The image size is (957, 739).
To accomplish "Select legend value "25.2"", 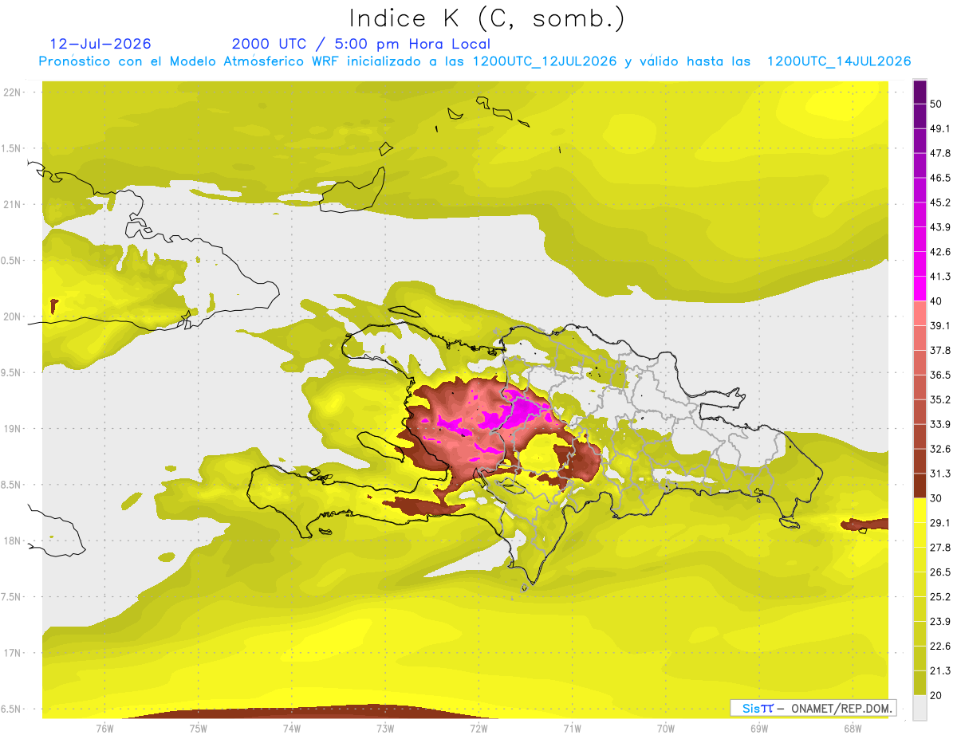I will tap(939, 597).
